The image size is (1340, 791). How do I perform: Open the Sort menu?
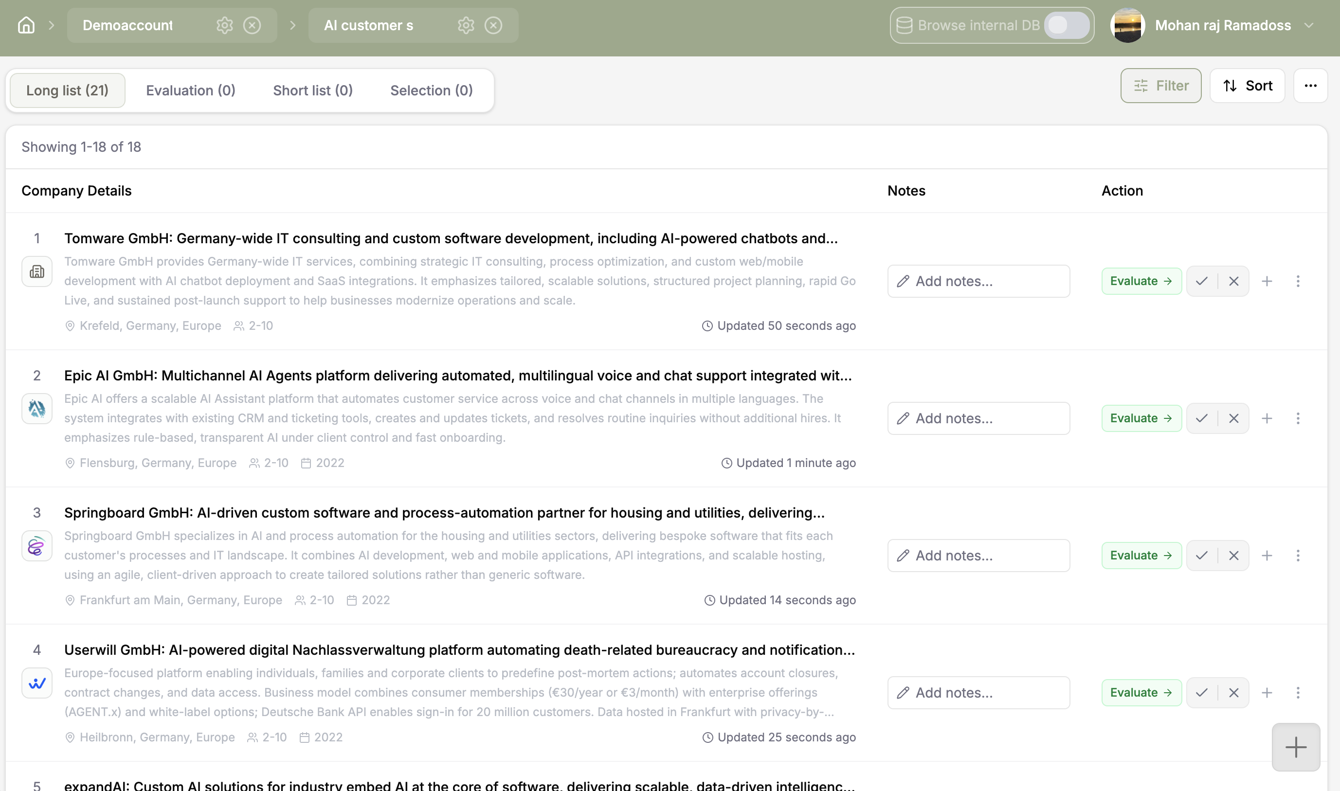pyautogui.click(x=1247, y=86)
